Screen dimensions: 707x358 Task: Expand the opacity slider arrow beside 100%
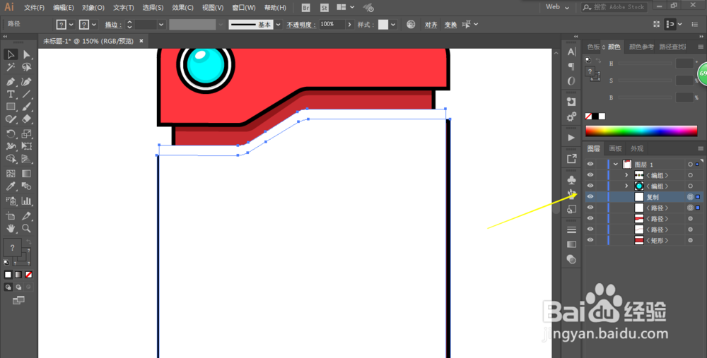pos(349,25)
